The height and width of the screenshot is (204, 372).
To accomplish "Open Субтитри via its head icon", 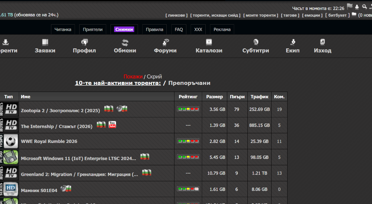I will point(256,42).
